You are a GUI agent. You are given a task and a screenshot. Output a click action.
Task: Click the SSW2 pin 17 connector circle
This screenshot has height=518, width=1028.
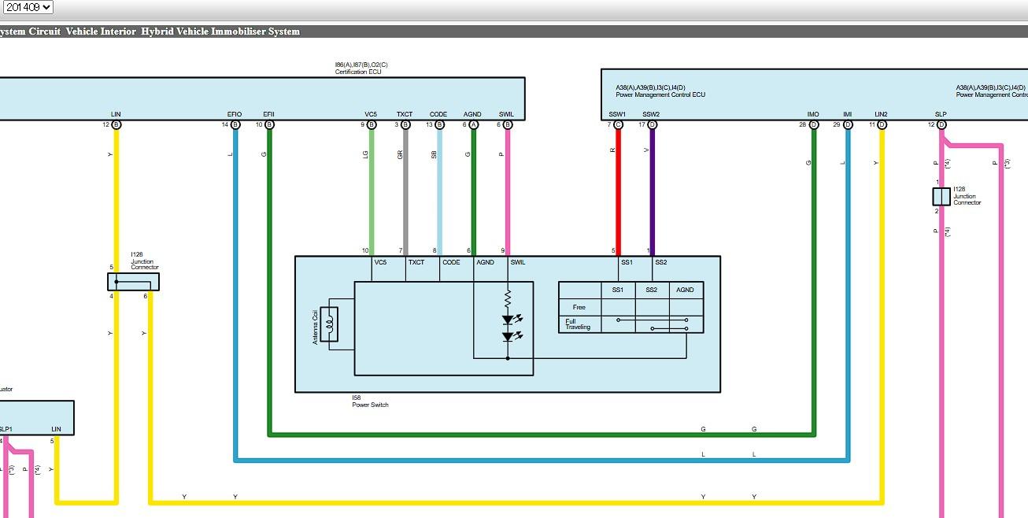(x=653, y=124)
